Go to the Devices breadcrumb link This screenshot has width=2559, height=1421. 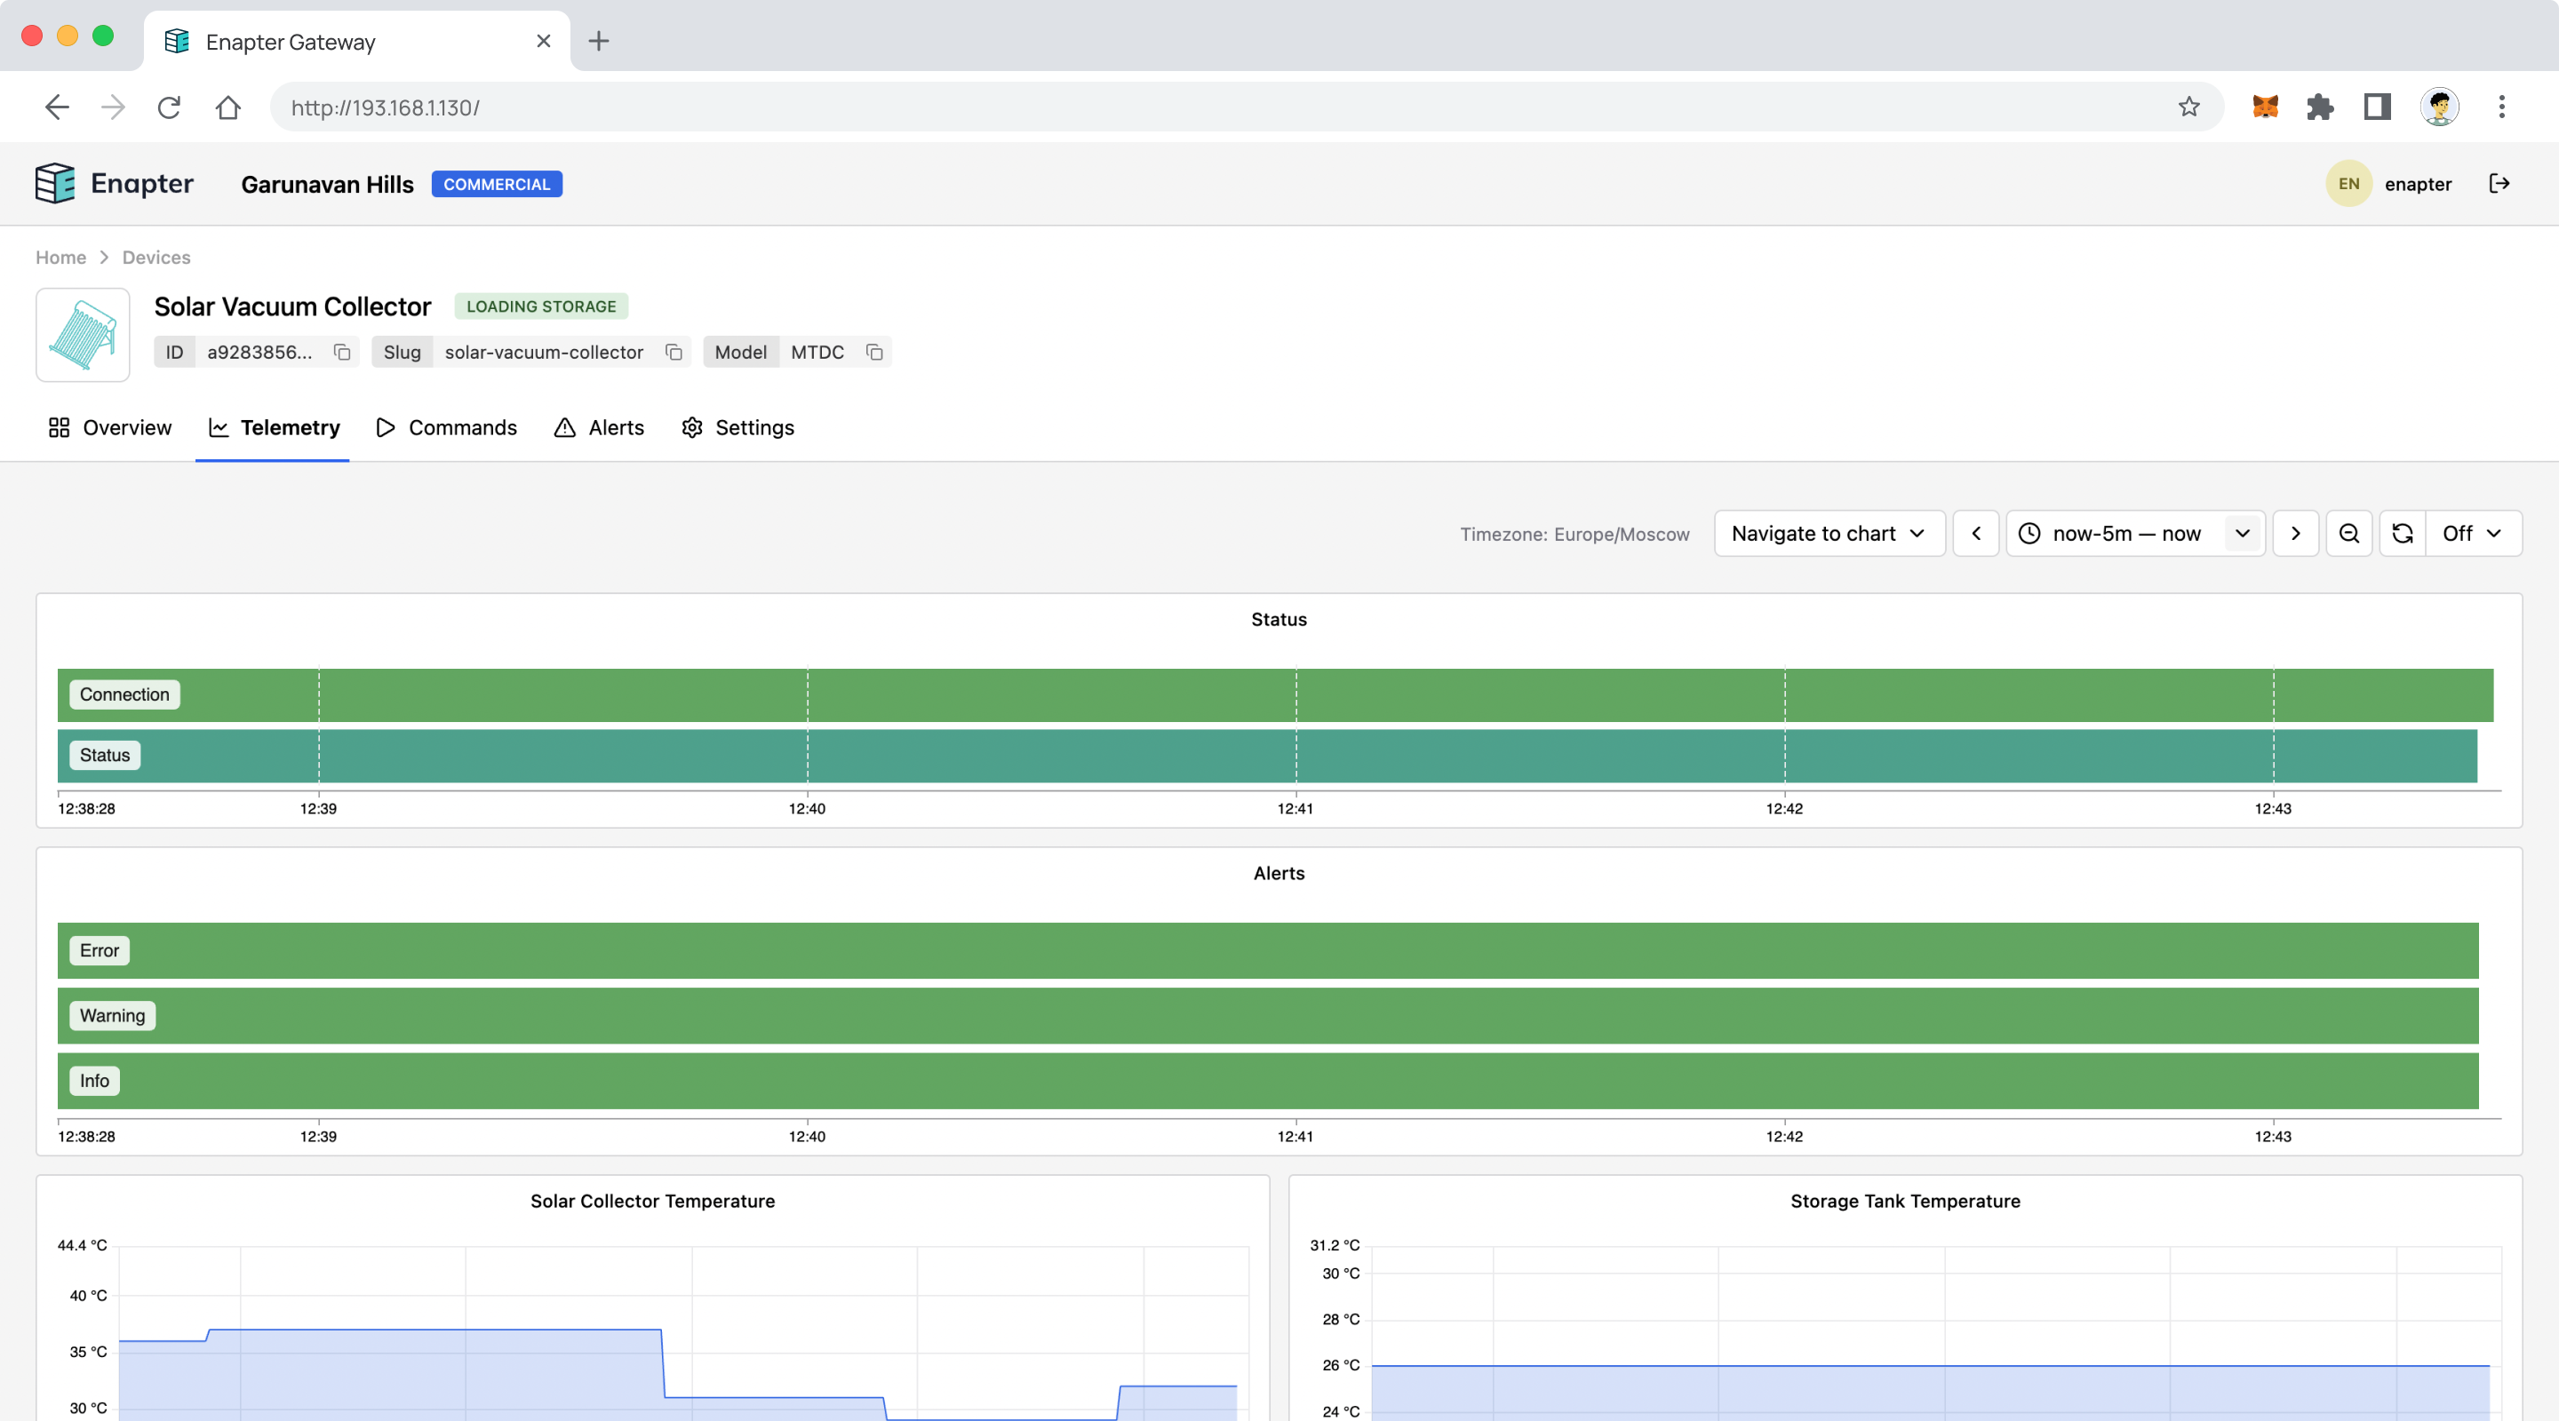tap(156, 258)
